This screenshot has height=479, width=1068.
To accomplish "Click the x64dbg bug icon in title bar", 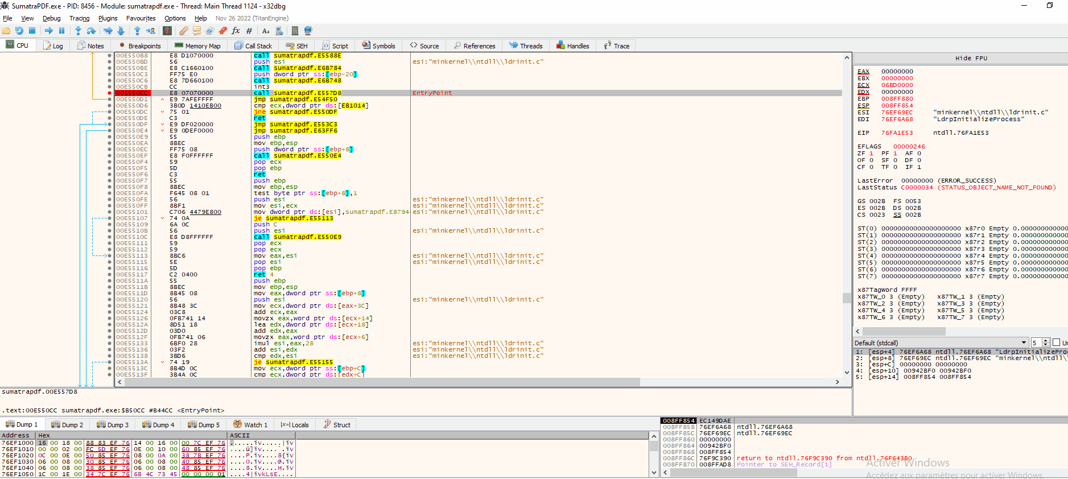I will pos(5,6).
